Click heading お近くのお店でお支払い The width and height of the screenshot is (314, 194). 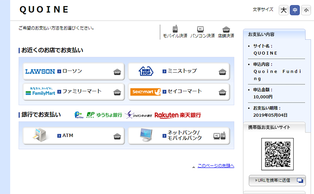click(52, 50)
